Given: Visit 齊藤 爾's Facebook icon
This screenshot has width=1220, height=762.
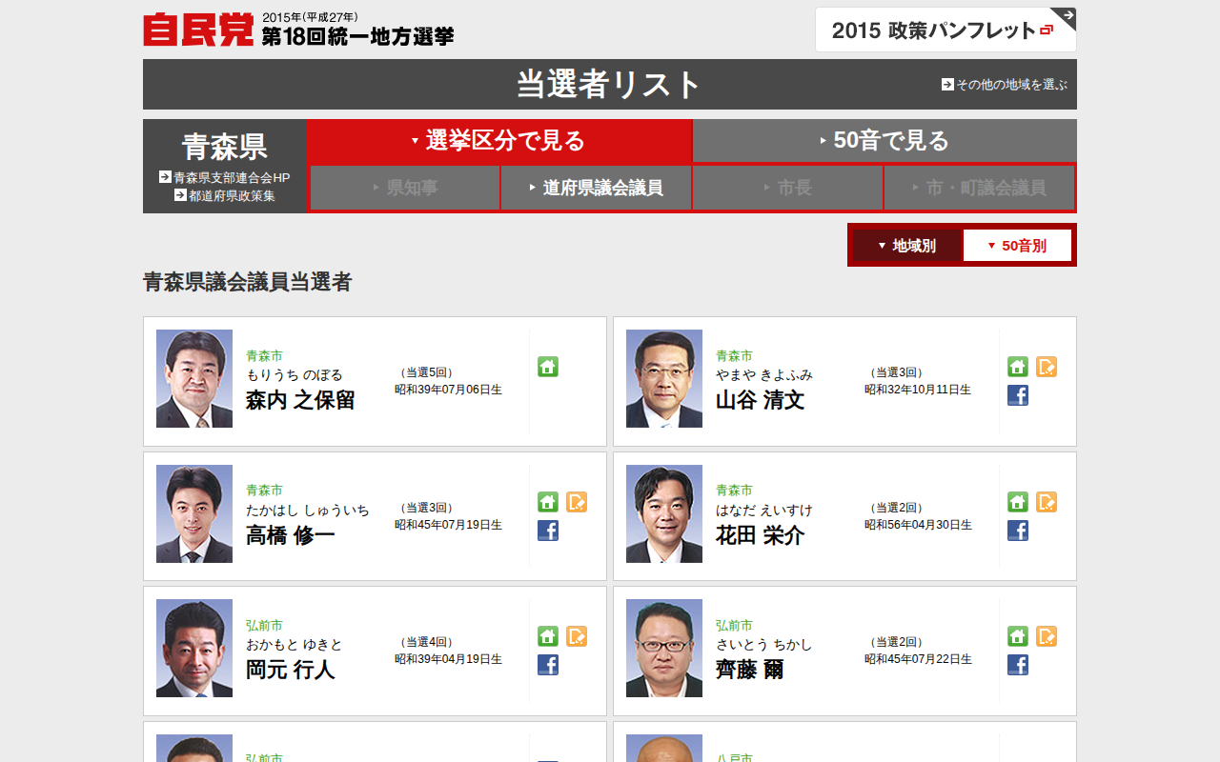Looking at the screenshot, I should (x=1018, y=665).
